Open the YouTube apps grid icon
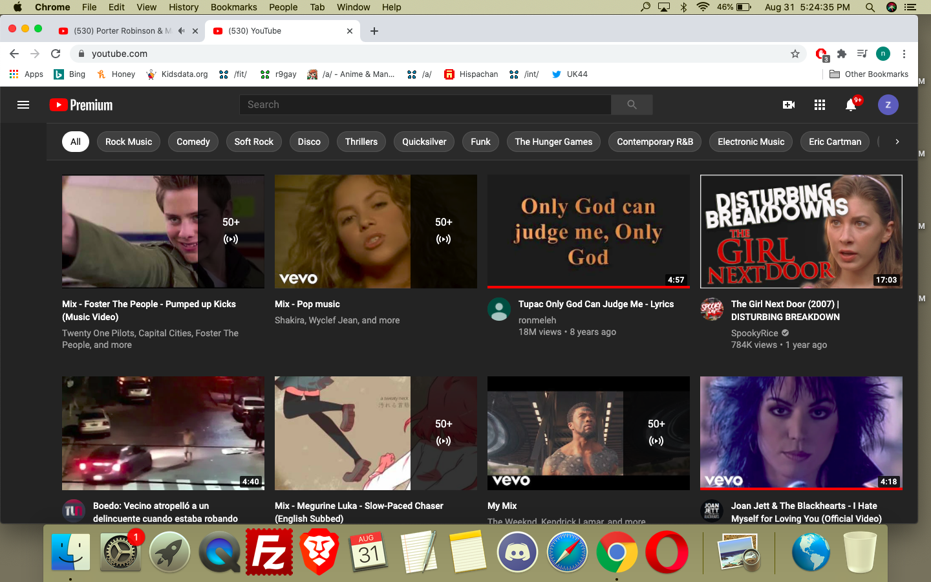 coord(820,105)
